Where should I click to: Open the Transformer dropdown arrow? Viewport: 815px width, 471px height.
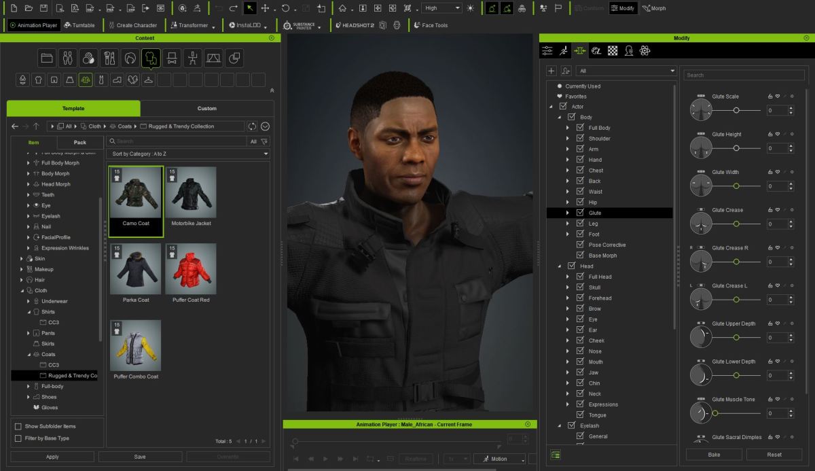213,27
